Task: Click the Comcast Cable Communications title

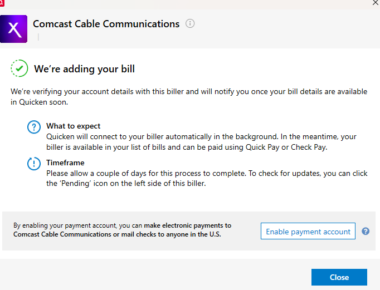Action: click(106, 24)
